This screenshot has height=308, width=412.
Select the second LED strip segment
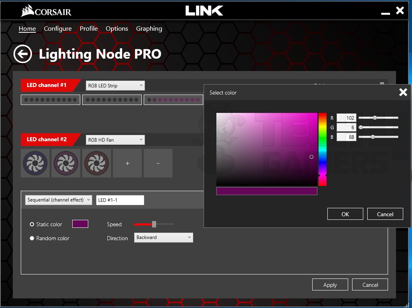(112, 100)
